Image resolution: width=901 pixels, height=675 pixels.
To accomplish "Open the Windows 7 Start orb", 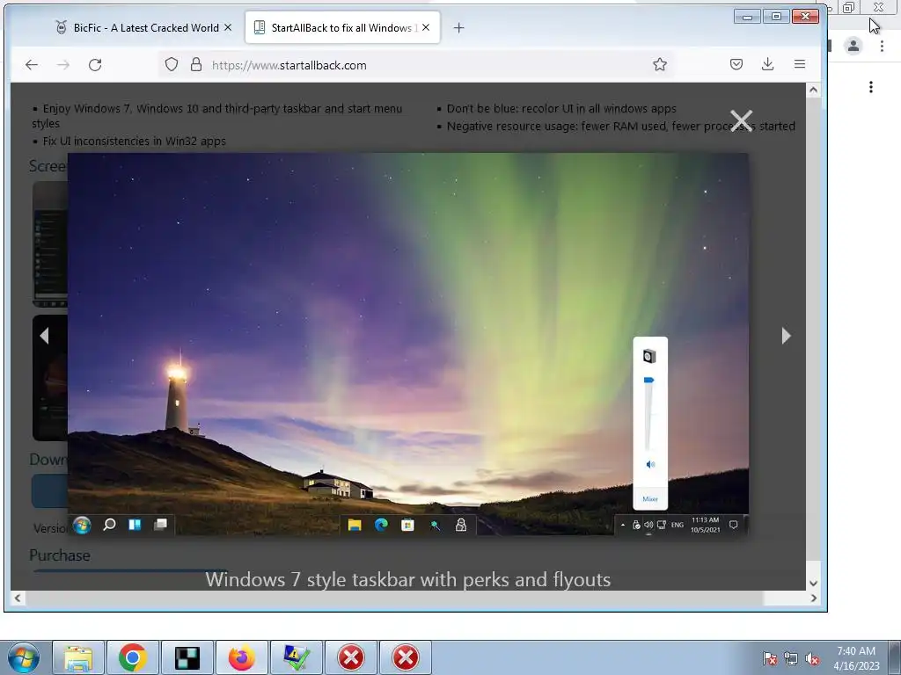I will (23, 657).
